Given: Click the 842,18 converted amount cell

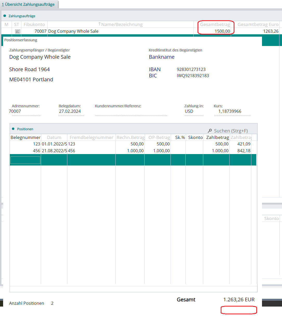Looking at the screenshot, I should [241, 151].
